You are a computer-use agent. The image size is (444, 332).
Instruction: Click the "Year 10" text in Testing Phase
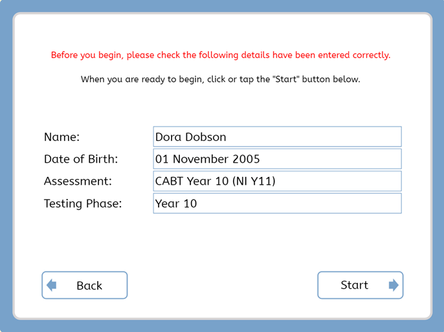tap(176, 203)
